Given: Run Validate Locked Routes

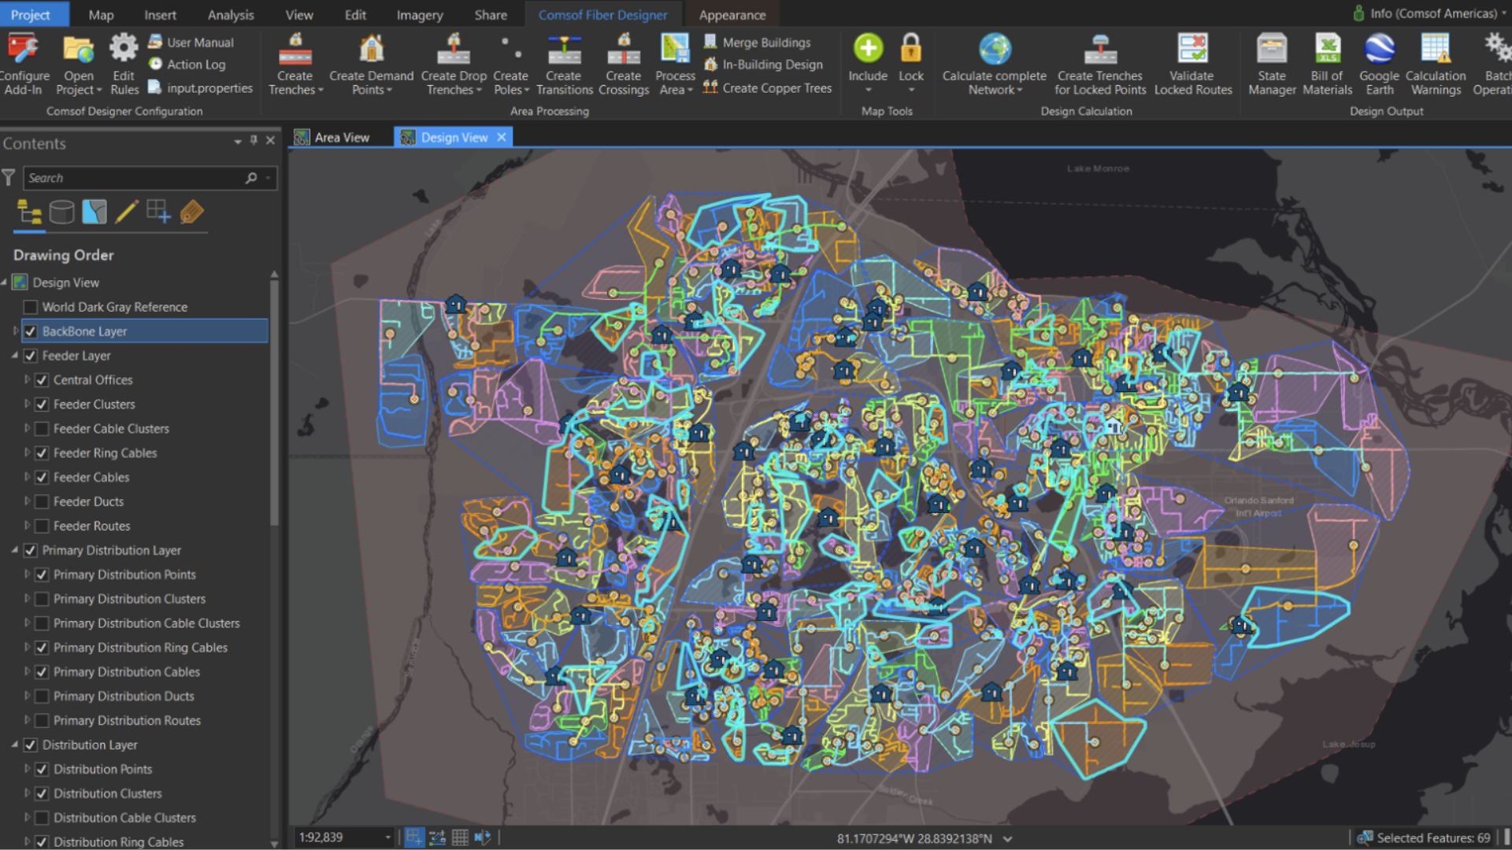Looking at the screenshot, I should [x=1192, y=65].
